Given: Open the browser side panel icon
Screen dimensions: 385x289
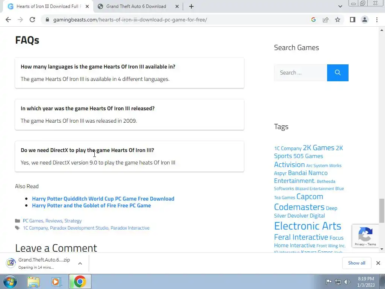Looking at the screenshot, I should point(353,20).
